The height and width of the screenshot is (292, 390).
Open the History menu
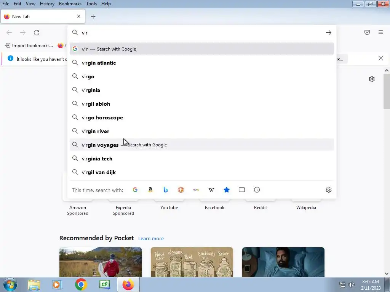(47, 4)
